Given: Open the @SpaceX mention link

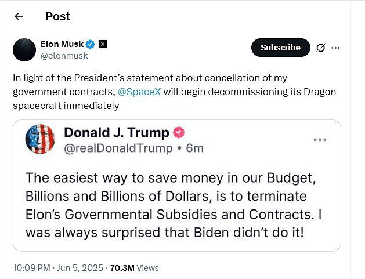Looking at the screenshot, I should click(139, 92).
